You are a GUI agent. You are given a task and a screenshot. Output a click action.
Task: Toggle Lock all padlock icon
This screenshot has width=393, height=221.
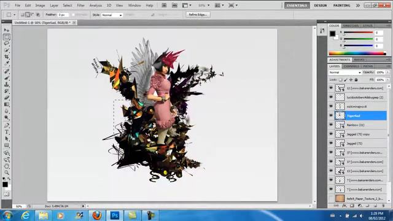(x=356, y=80)
